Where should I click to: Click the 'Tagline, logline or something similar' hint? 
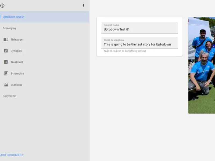(125, 51)
